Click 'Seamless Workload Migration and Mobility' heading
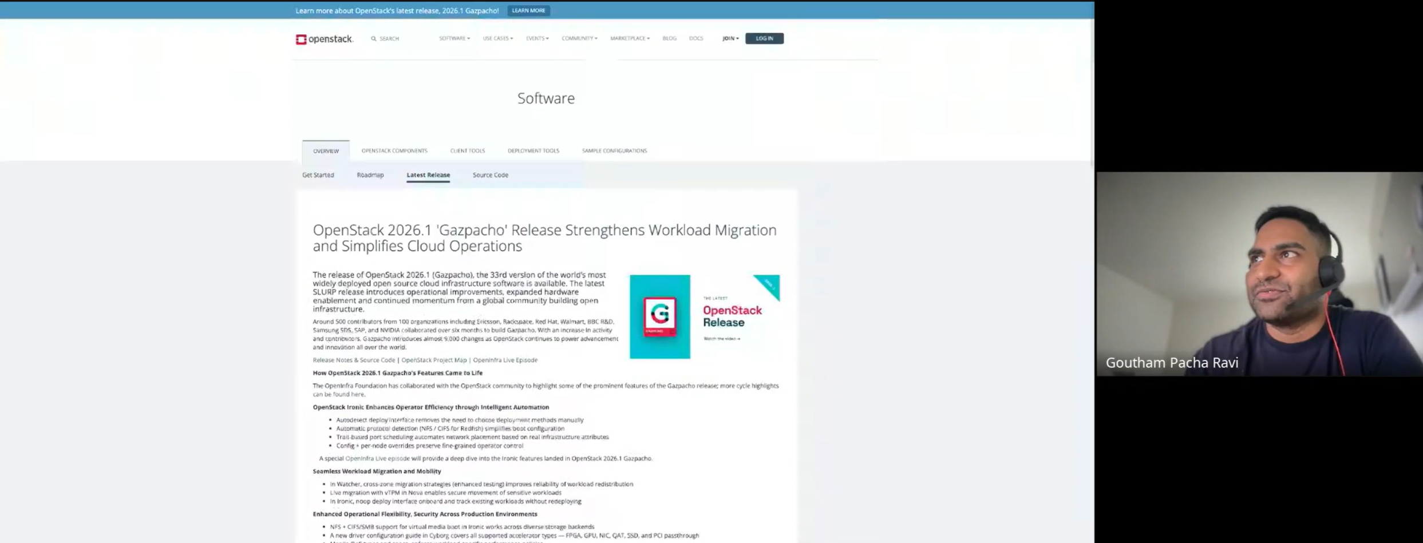The width and height of the screenshot is (1423, 543). click(x=377, y=471)
